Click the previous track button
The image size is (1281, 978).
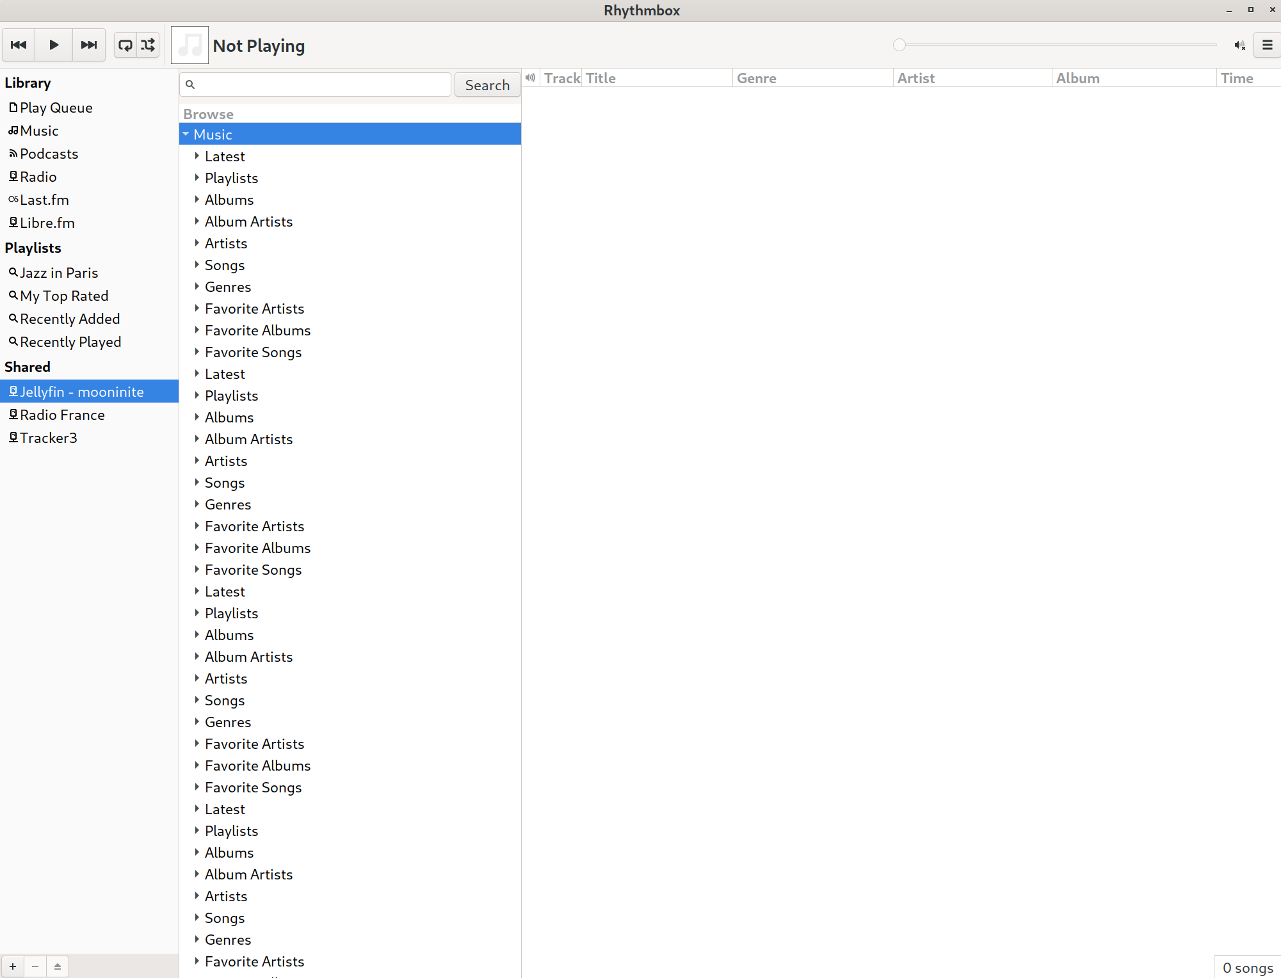tap(19, 45)
